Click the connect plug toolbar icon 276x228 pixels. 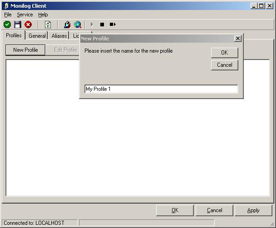tap(67, 25)
